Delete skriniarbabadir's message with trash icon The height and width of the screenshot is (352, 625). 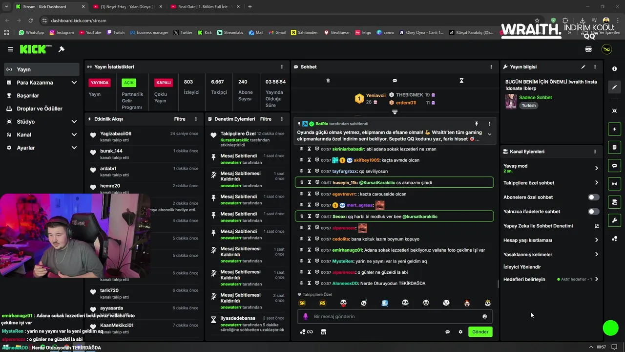[301, 149]
